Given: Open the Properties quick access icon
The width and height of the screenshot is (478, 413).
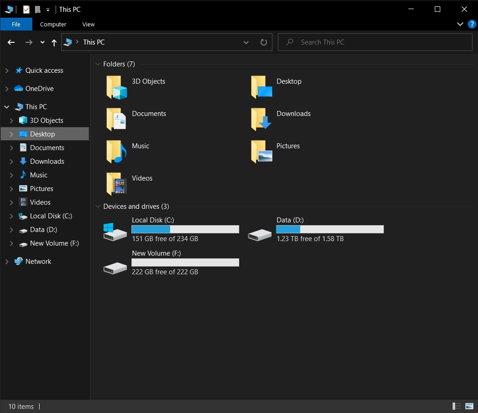Looking at the screenshot, I should coord(26,9).
